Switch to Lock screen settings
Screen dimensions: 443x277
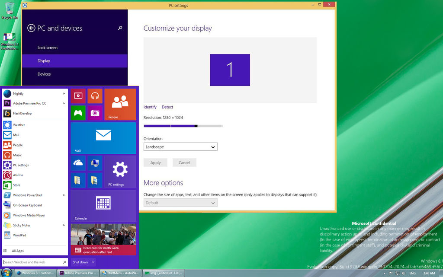pos(48,48)
